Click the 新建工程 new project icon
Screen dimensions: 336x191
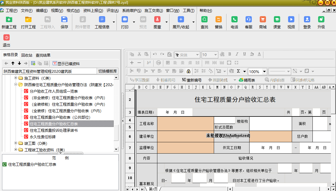(9, 20)
